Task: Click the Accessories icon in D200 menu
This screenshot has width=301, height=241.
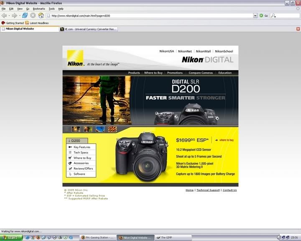Action: tap(70, 163)
